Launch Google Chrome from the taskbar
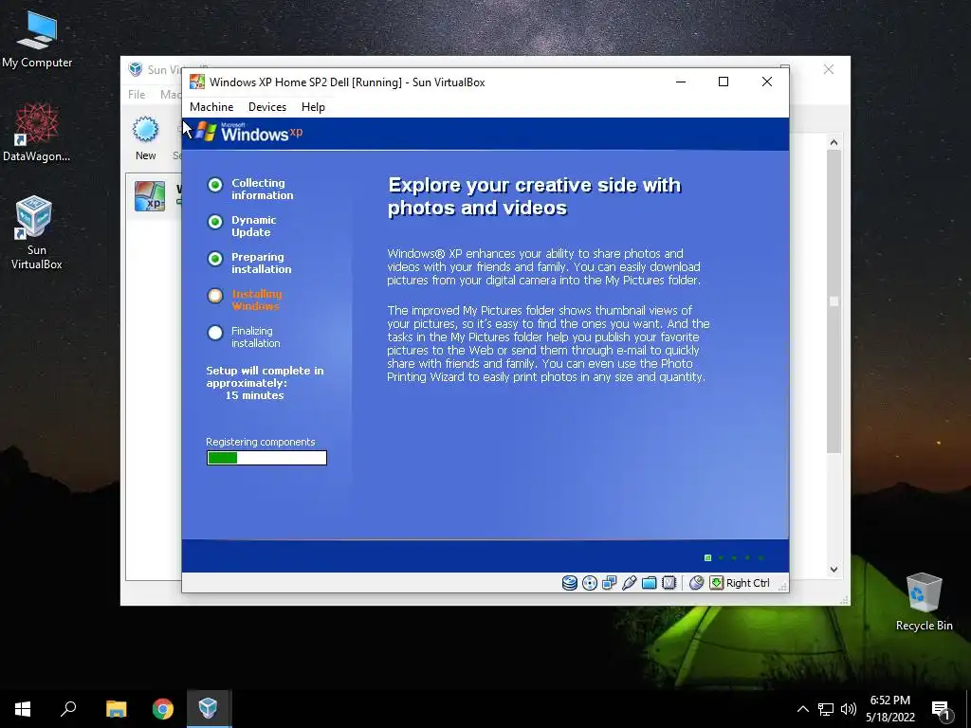The image size is (971, 728). tap(163, 709)
